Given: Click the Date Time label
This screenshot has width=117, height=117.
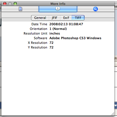Looking at the screenshot, I should 39,24.
